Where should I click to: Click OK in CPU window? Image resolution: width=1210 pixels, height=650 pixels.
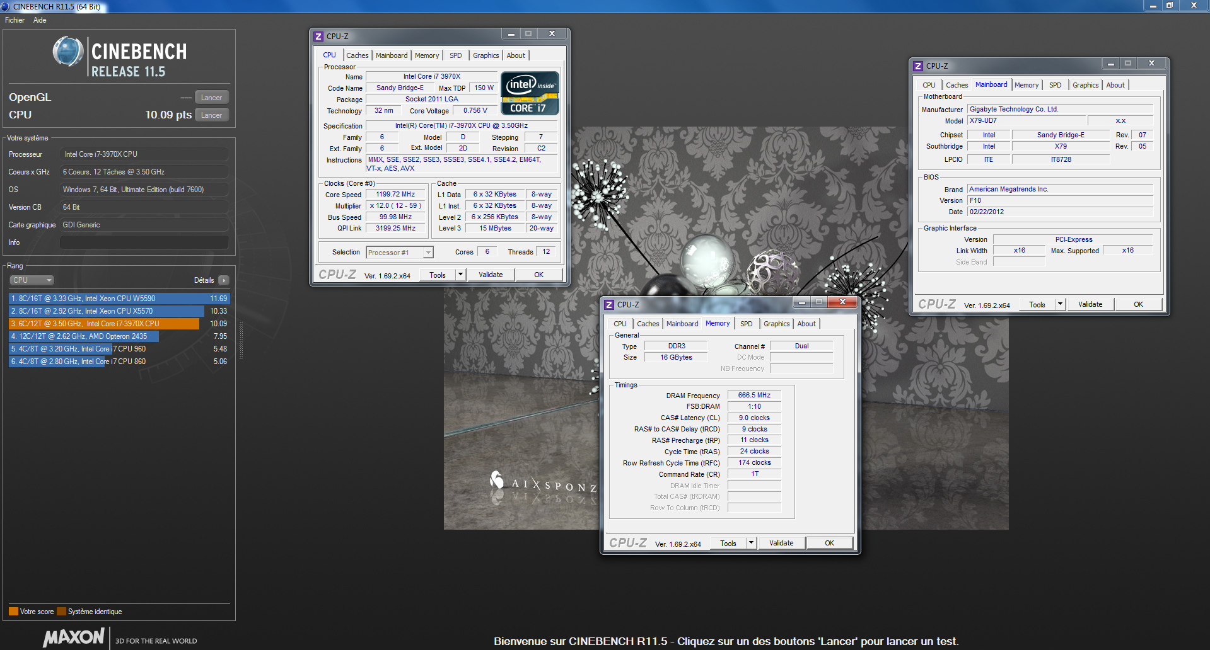coord(538,275)
